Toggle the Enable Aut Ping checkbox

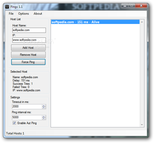14,123
